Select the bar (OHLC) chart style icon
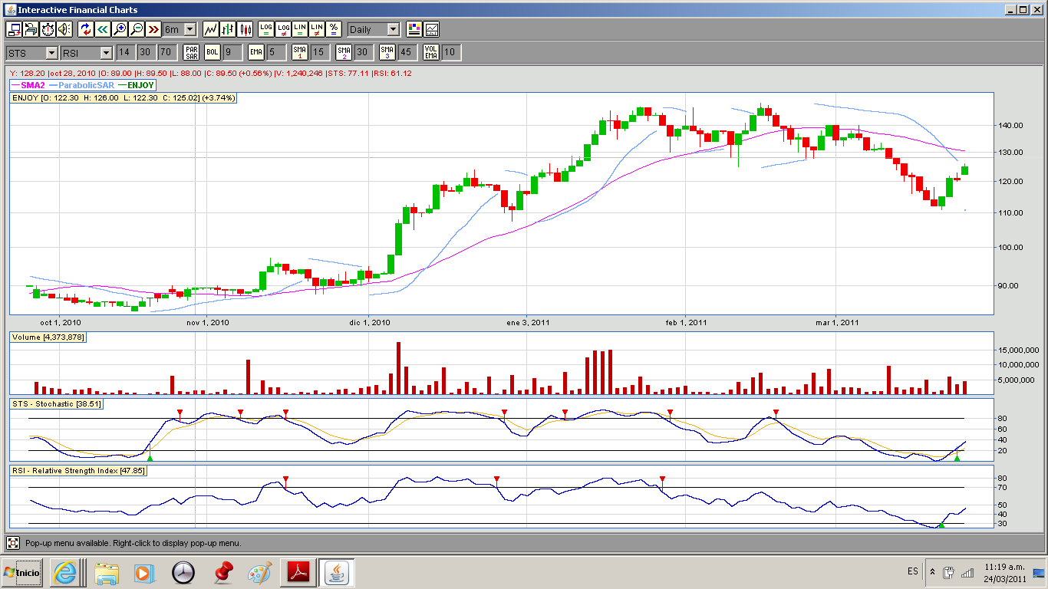Viewport: 1048px width, 589px height. click(x=228, y=29)
